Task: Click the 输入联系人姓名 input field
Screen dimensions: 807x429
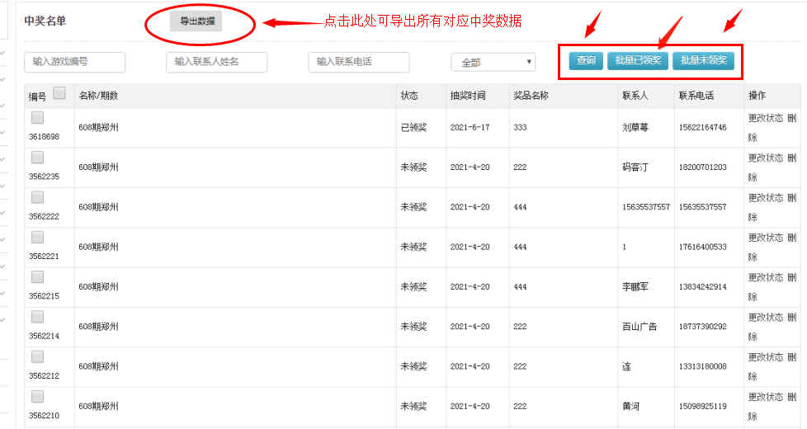Action: click(216, 62)
